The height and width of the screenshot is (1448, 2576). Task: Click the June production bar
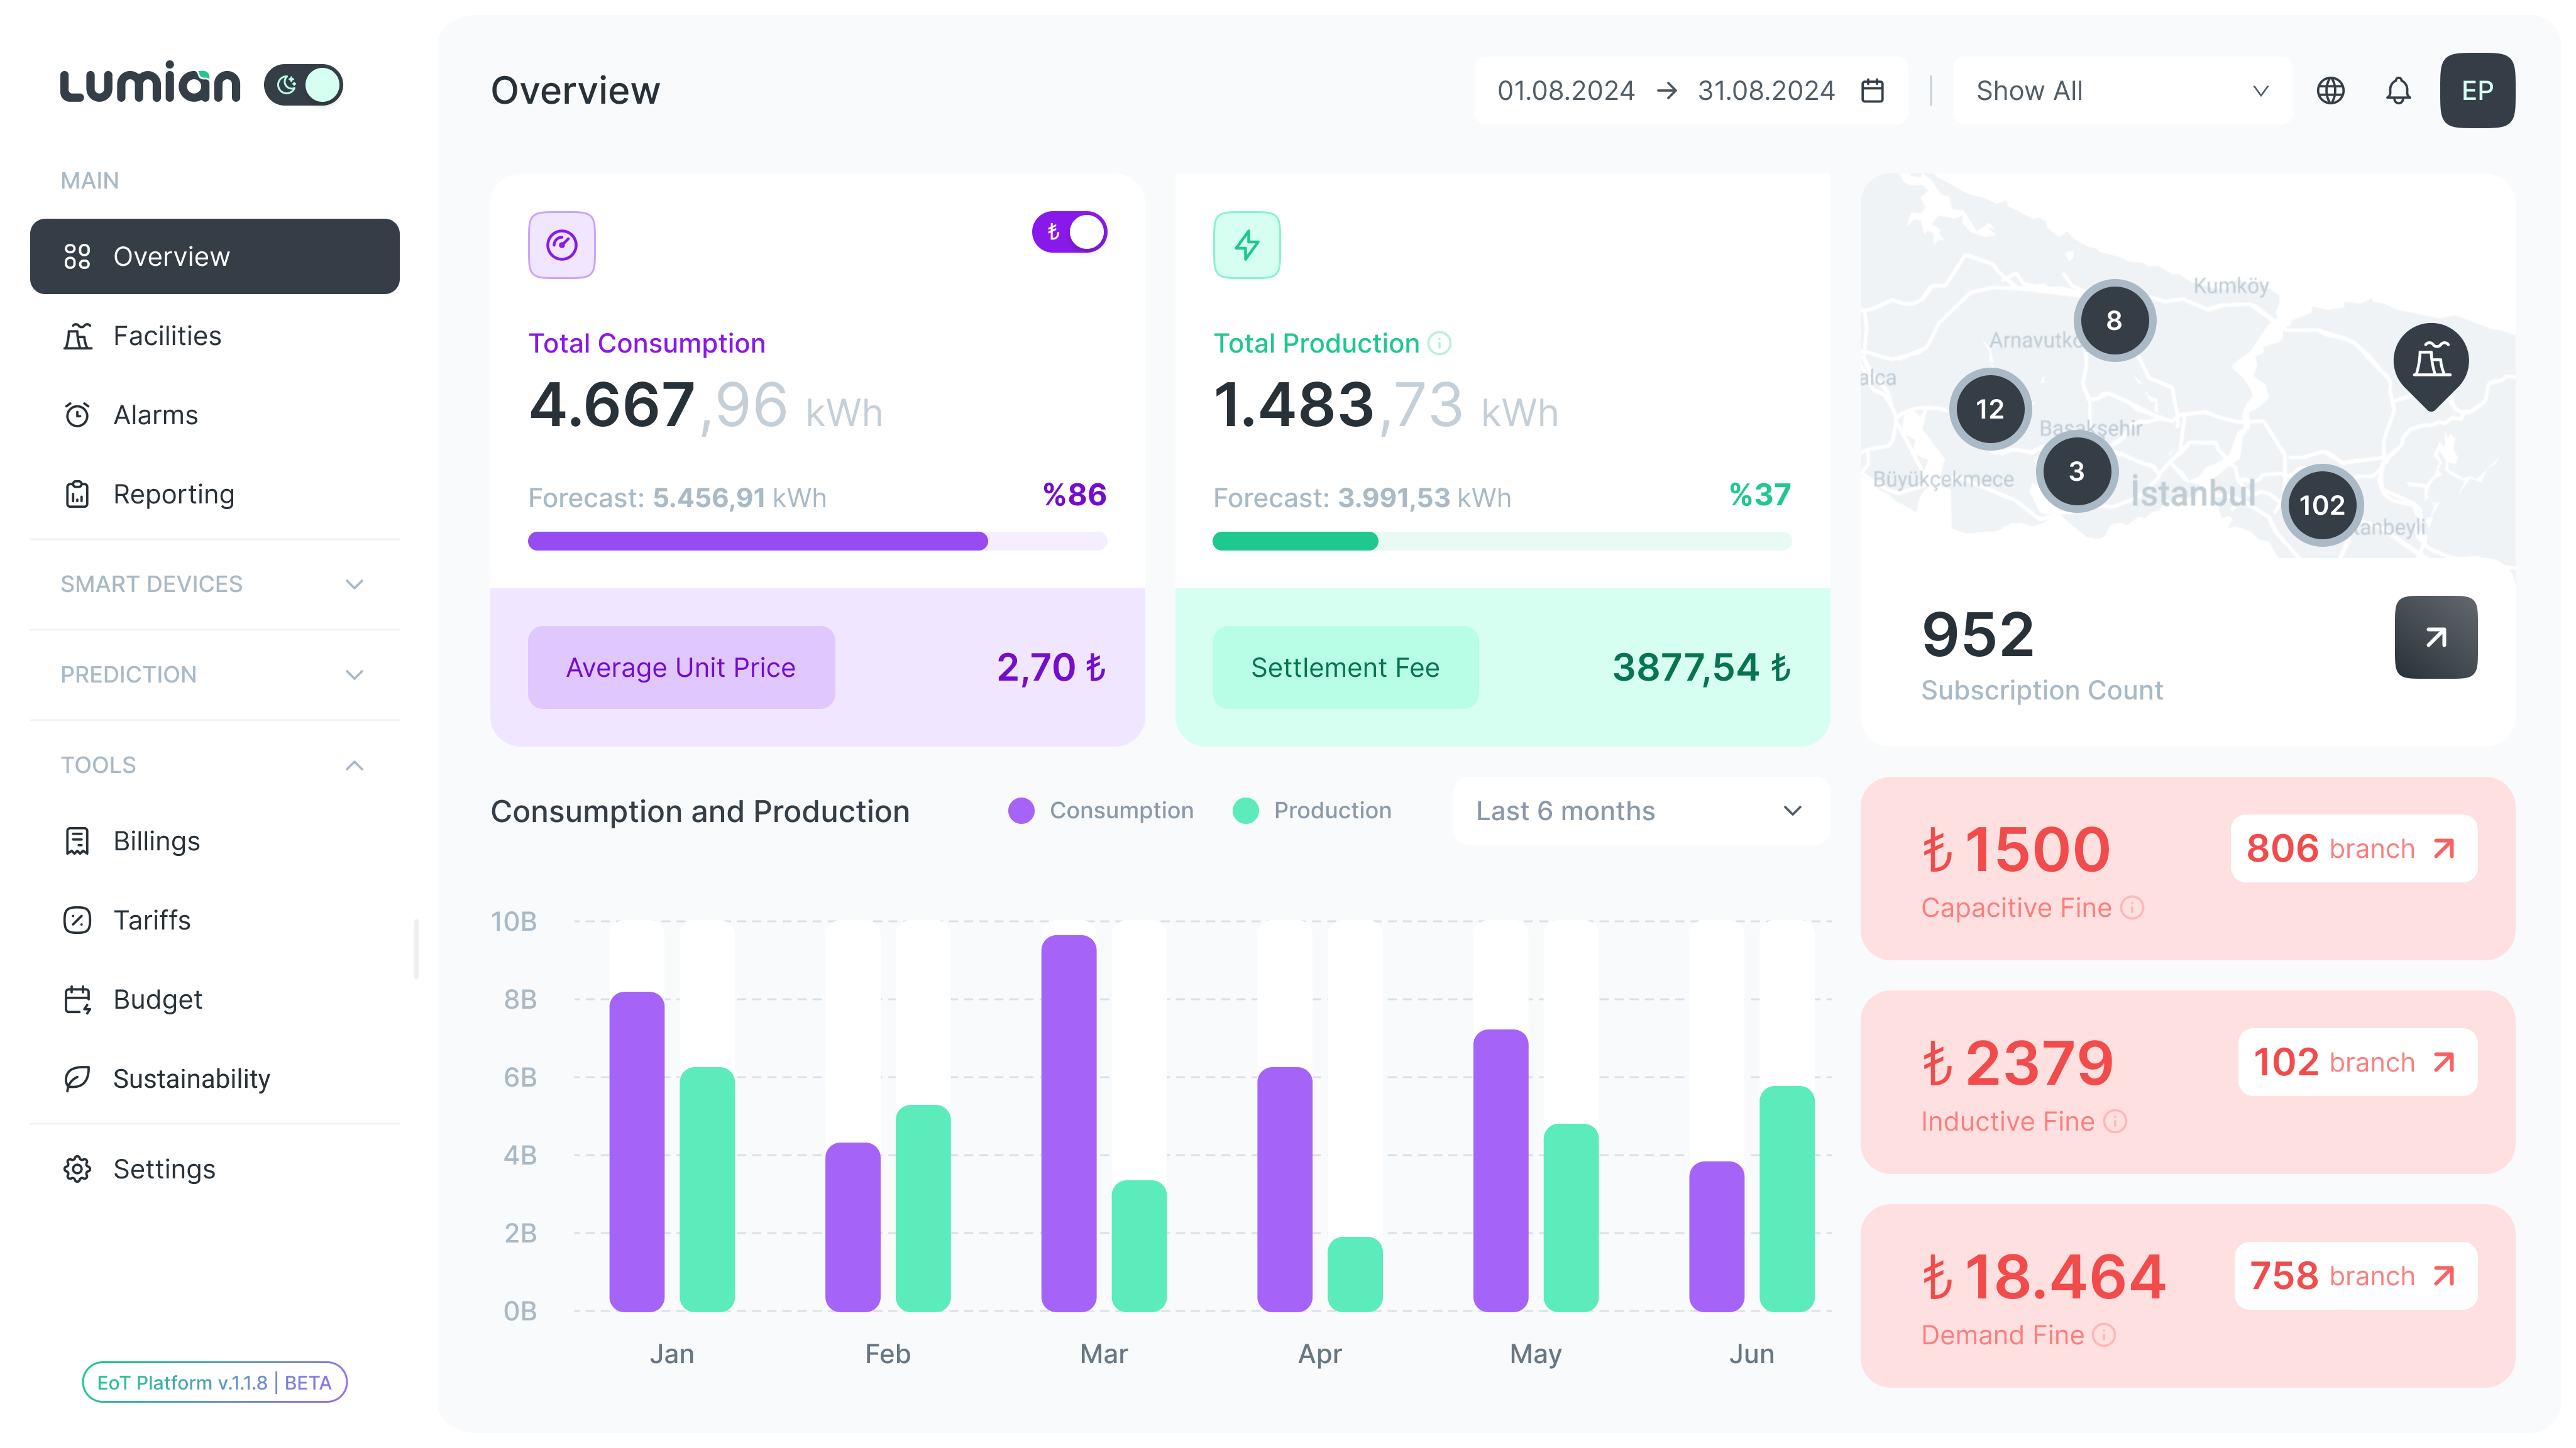(1787, 1199)
